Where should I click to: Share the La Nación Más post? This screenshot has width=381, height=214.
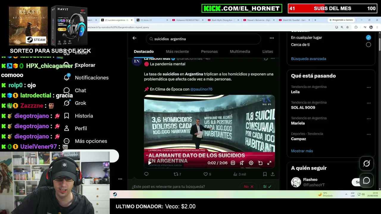coord(272,174)
